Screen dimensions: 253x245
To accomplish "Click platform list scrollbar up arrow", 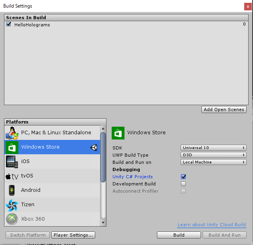I will (103, 129).
